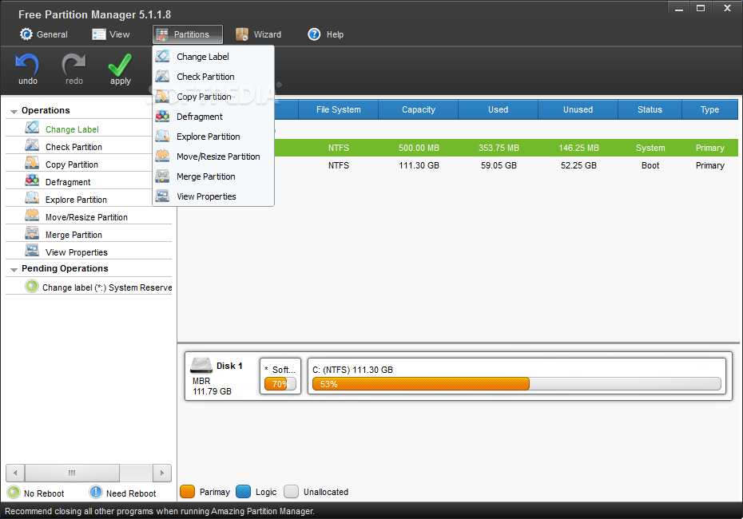Click the Status column header
Image resolution: width=743 pixels, height=519 pixels.
pos(650,109)
